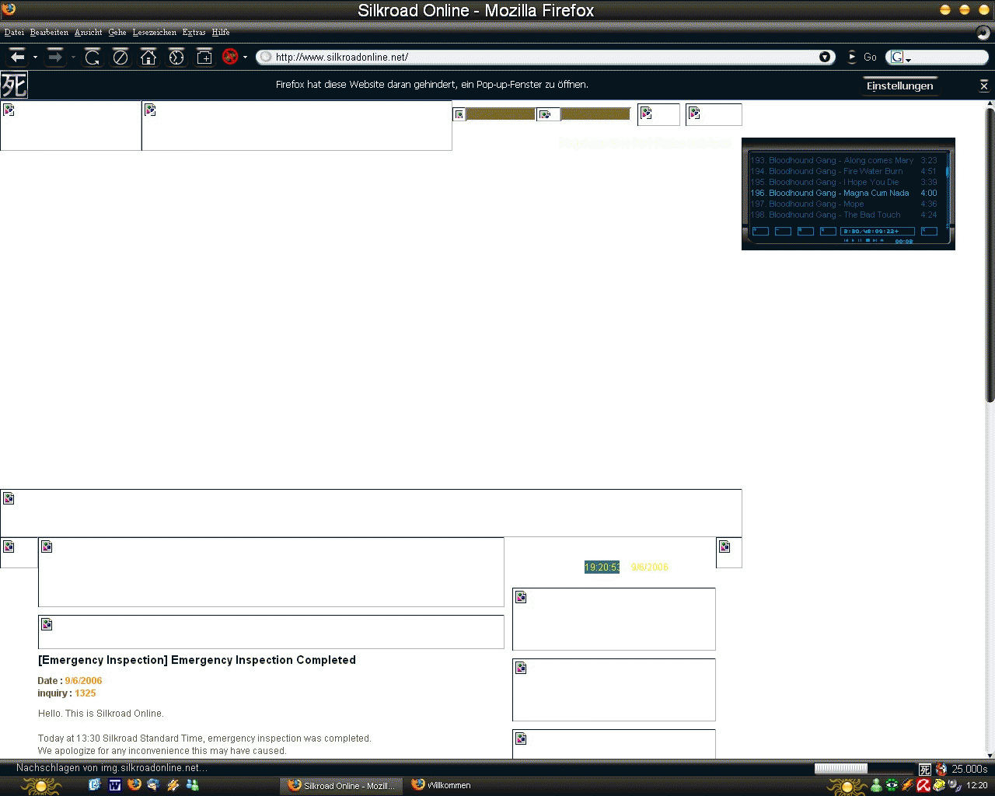Click the 19:20:53 server time on page
Screen dimensions: 995x796
pos(602,567)
